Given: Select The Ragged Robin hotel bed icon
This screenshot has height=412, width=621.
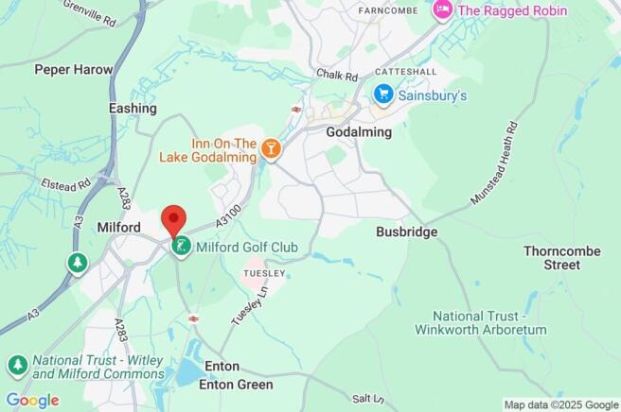Looking at the screenshot, I should click(443, 9).
